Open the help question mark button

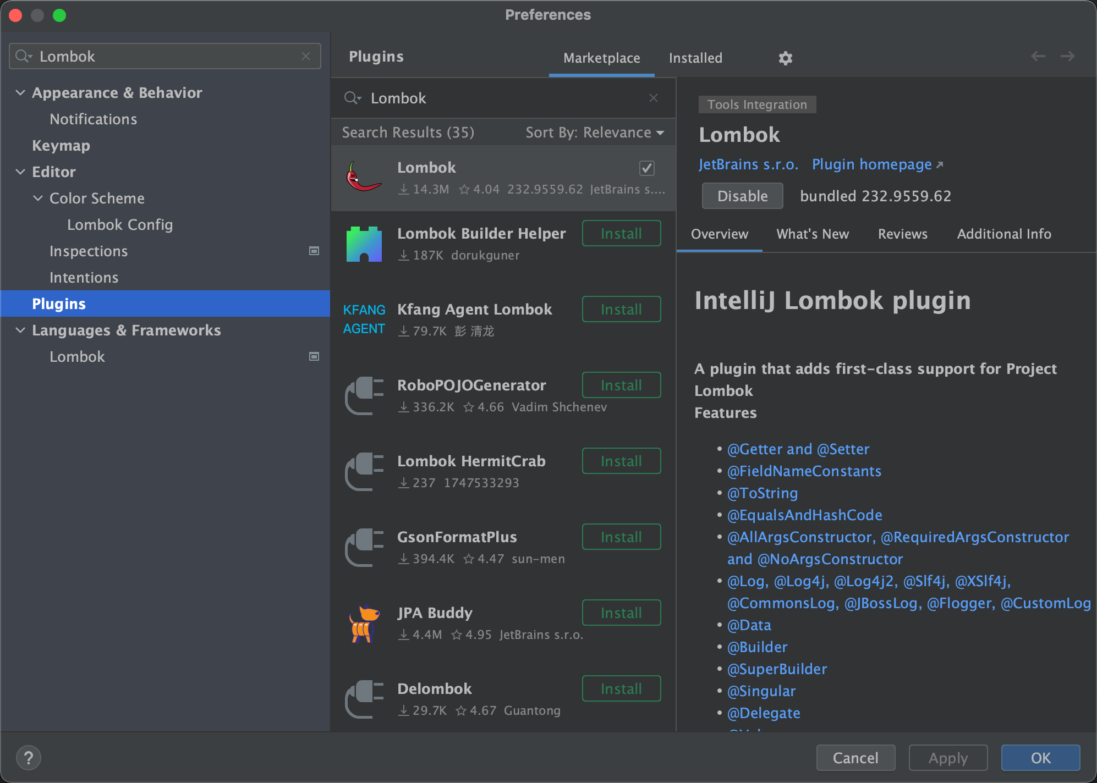coord(29,758)
